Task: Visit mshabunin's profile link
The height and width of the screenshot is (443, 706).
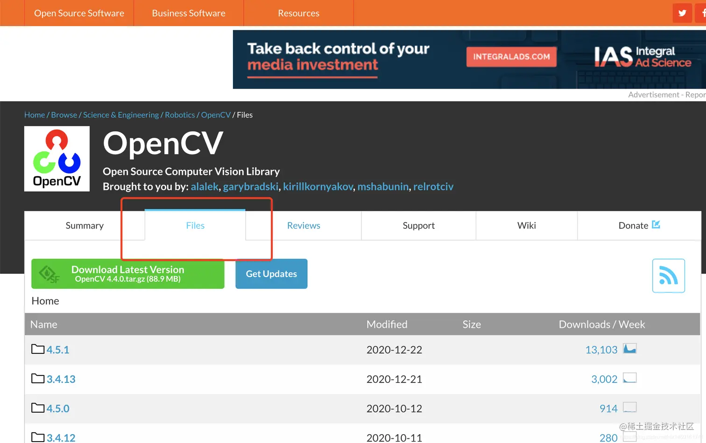Action: pyautogui.click(x=383, y=187)
